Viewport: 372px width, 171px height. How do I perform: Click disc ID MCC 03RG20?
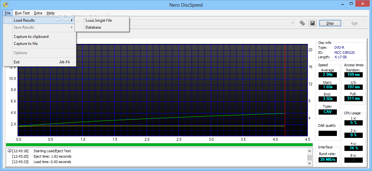coord(345,52)
